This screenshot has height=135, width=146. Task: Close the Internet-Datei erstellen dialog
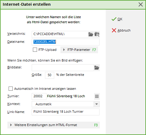point(141,4)
